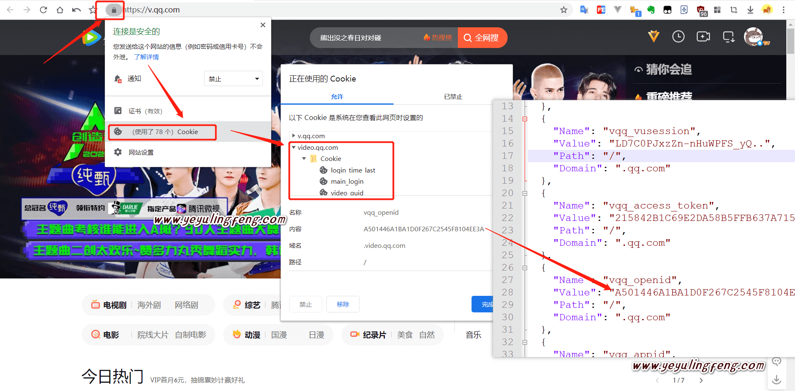Open the 证书 (有效) entry
795x391 pixels.
[188, 111]
